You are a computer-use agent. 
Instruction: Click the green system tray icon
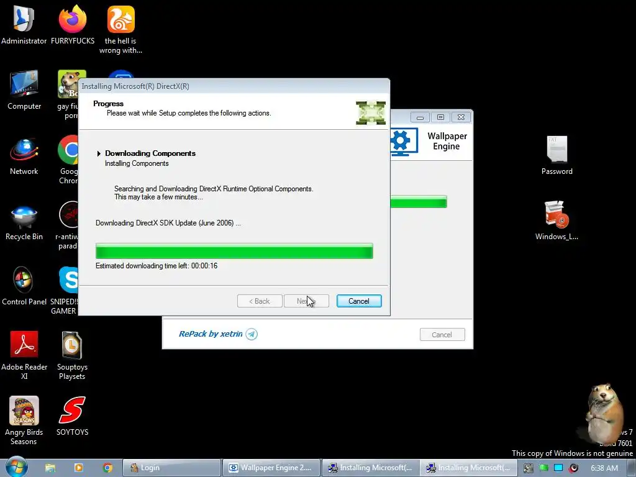point(543,468)
